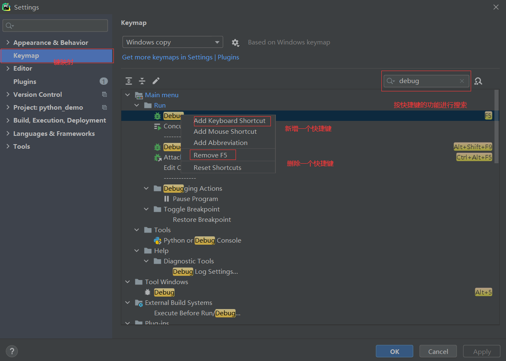The image size is (506, 361).
Task: Click the Plugins update badge showing 1
Action: pos(103,81)
